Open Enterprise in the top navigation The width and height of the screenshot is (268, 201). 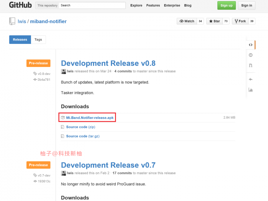click(172, 6)
